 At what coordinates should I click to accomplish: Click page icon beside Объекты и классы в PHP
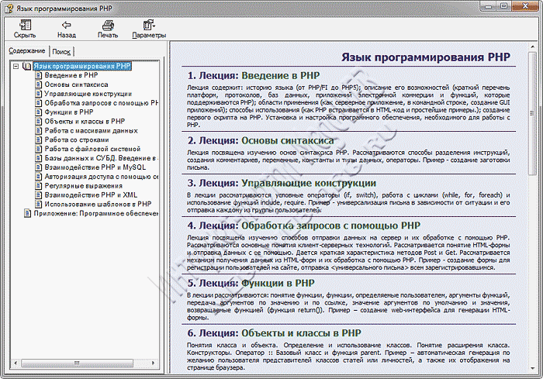coord(39,122)
